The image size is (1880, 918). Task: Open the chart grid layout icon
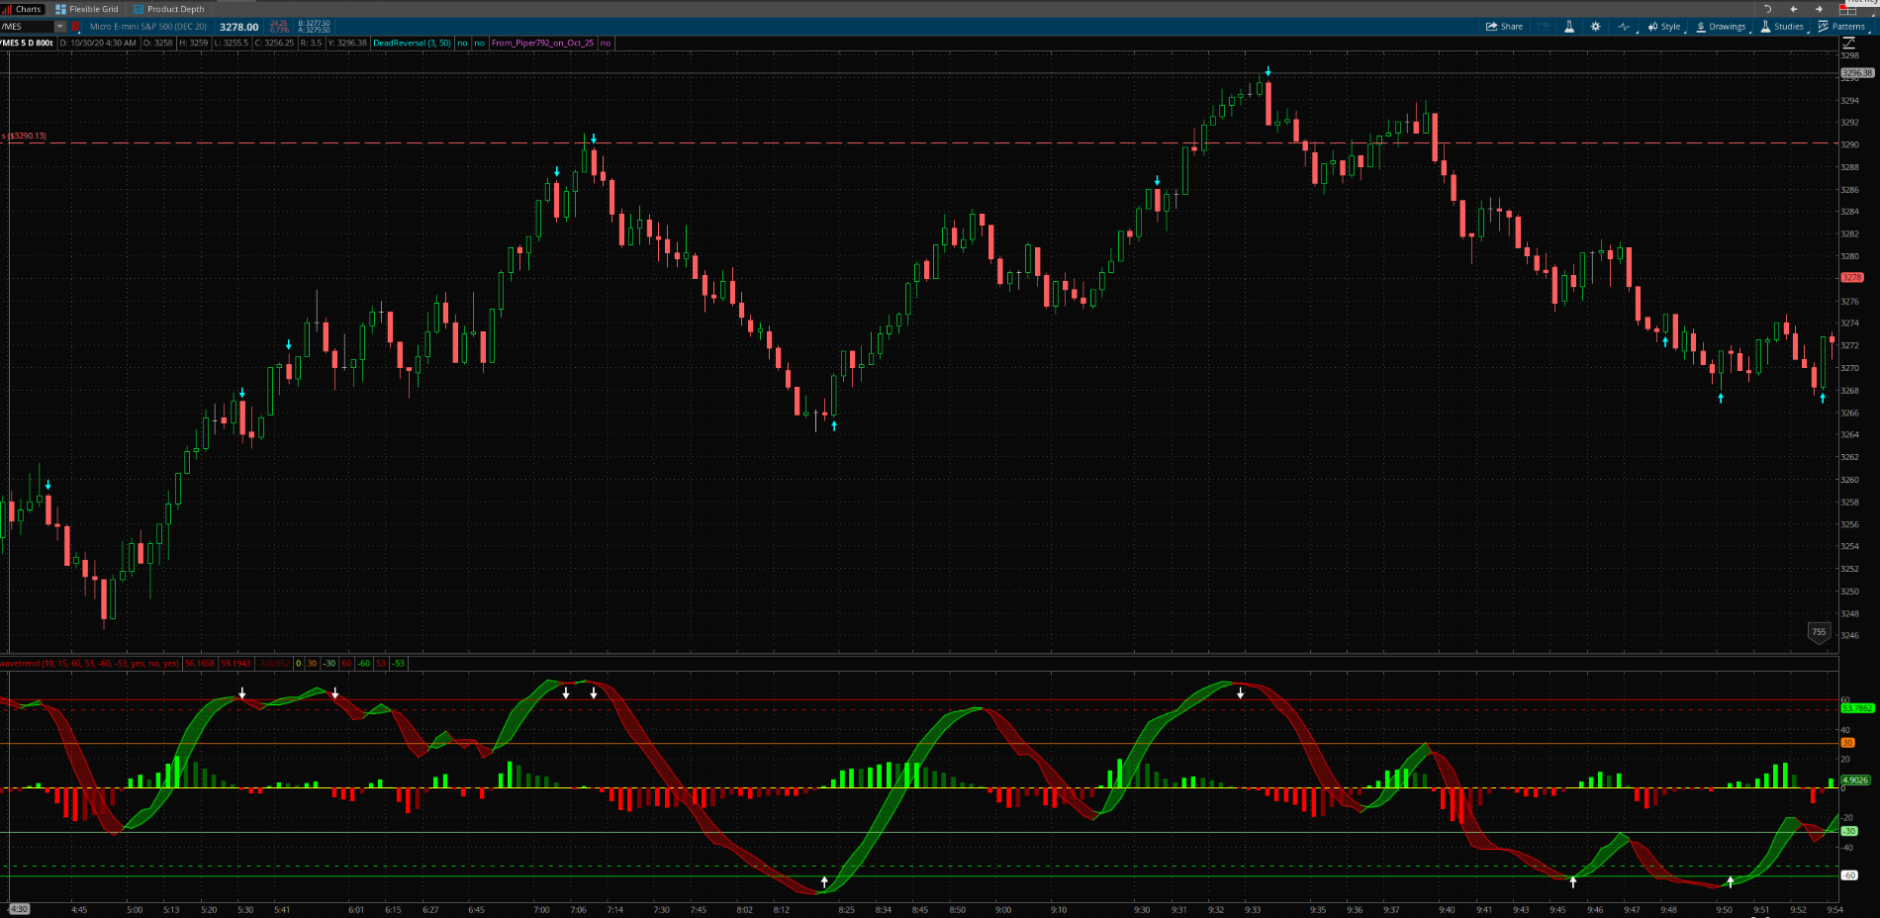[1846, 9]
